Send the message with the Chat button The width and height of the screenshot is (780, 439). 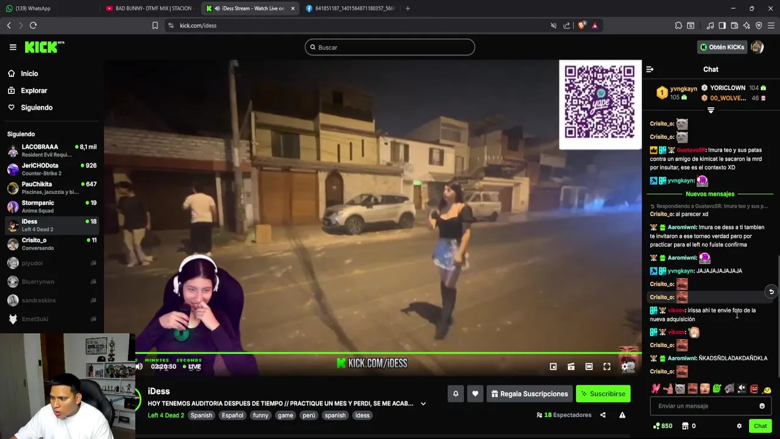[x=760, y=426]
